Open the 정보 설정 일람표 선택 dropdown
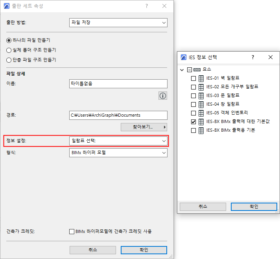The width and height of the screenshot is (280, 259). [x=118, y=141]
